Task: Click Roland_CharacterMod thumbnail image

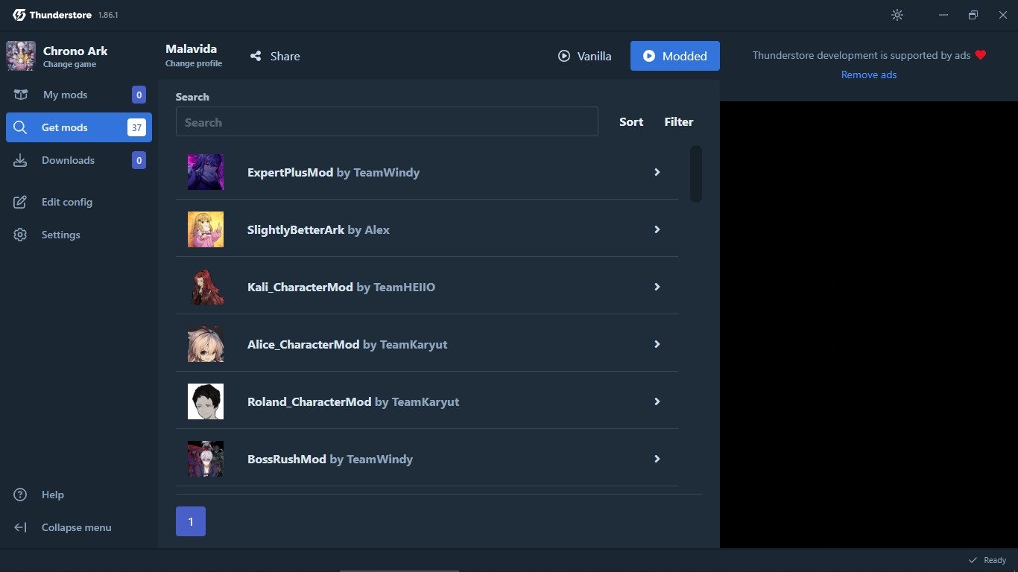Action: pos(206,401)
